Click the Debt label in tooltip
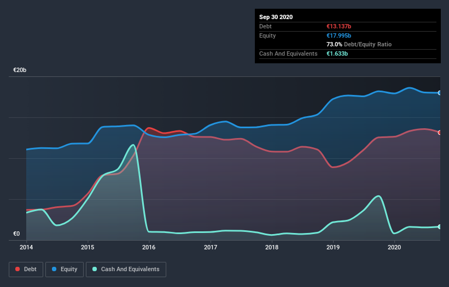 tap(265, 26)
